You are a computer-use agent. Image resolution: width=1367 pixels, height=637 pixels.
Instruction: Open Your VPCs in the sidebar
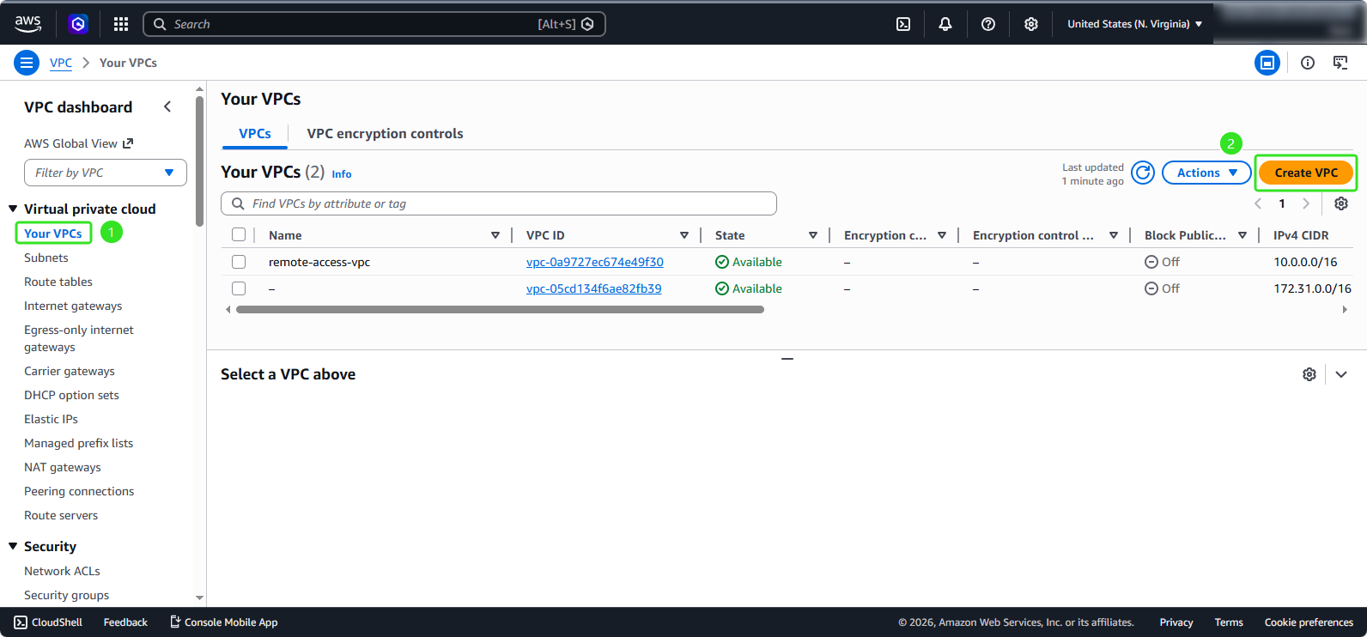coord(53,234)
